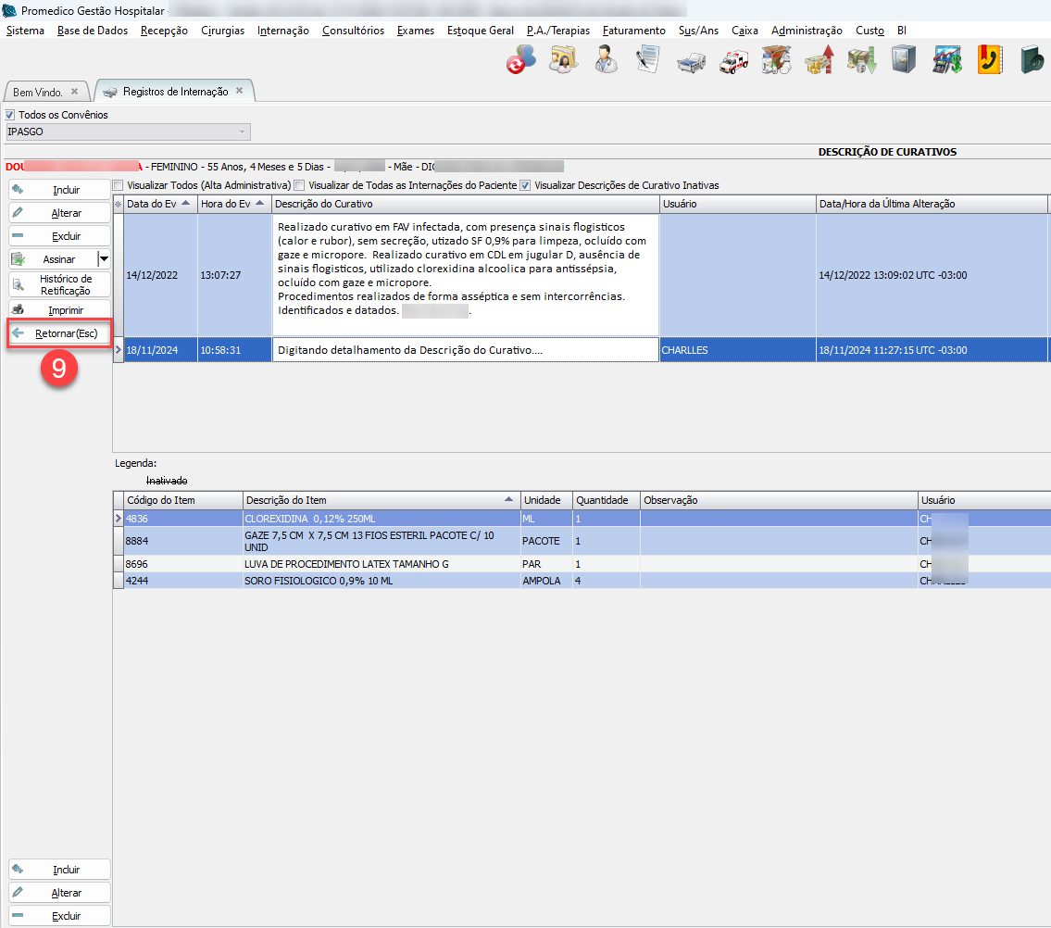Click the money with red up arrow icon

point(819,60)
